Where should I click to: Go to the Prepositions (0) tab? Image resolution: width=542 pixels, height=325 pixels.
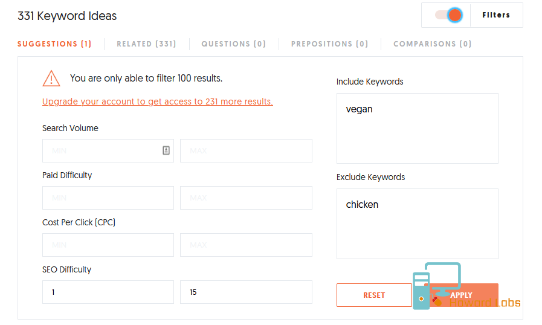pyautogui.click(x=330, y=44)
